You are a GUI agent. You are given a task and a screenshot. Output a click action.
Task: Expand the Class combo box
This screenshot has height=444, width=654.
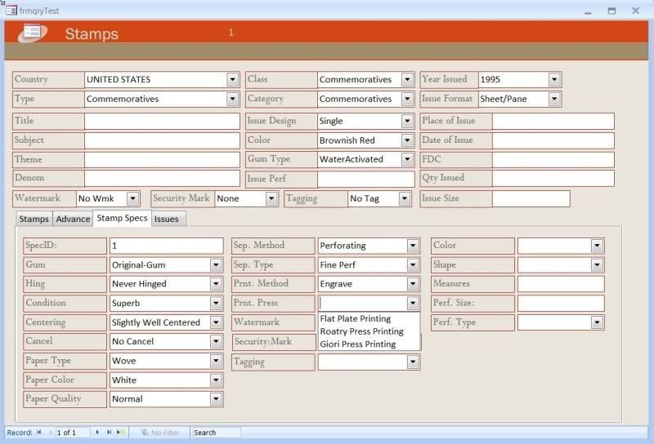tap(407, 79)
